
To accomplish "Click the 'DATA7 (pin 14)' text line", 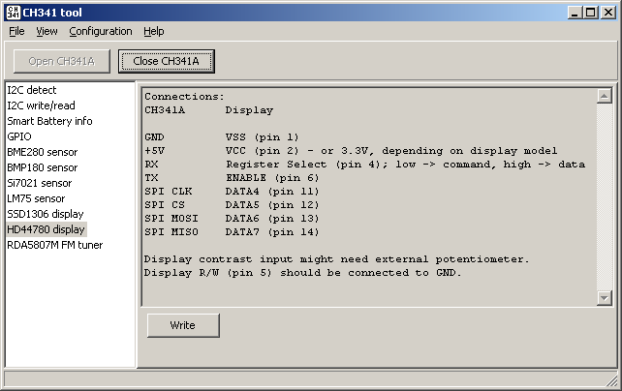I will [x=272, y=231].
